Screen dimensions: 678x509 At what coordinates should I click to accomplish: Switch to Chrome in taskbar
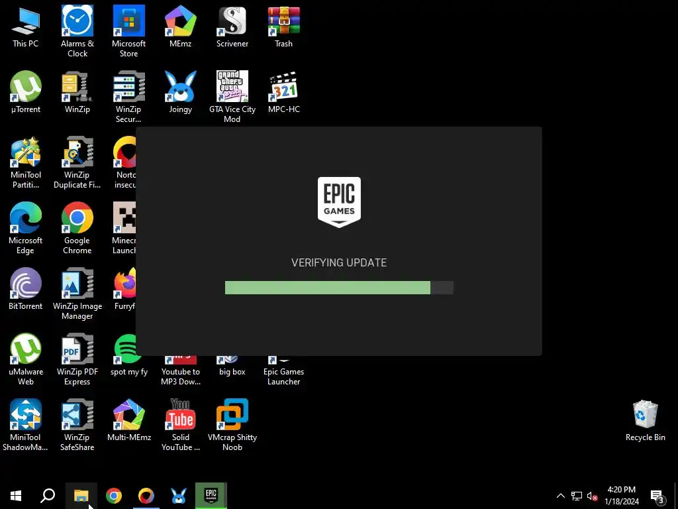click(114, 496)
